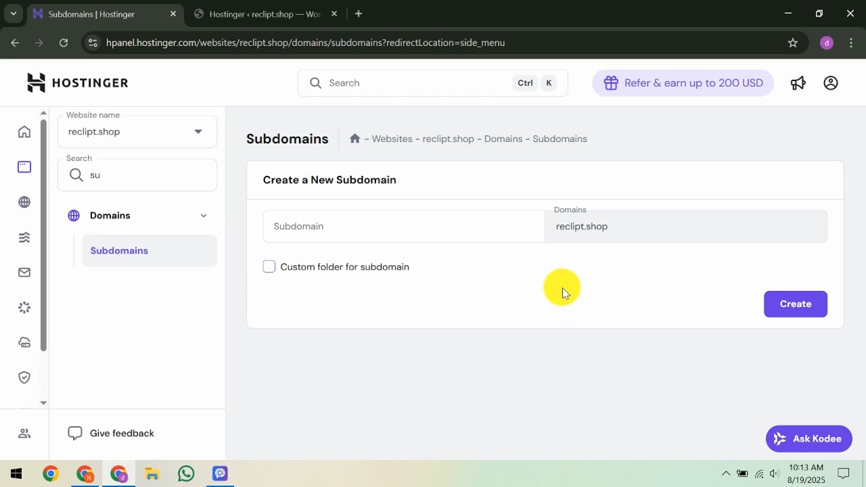The image size is (866, 487).
Task: Open Domains globe icon in left sidebar
Action: (x=24, y=202)
